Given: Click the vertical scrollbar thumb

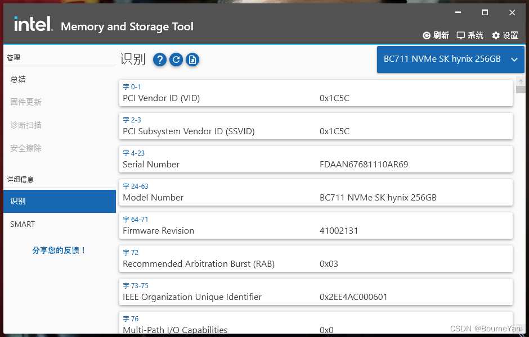Looking at the screenshot, I should [x=521, y=89].
